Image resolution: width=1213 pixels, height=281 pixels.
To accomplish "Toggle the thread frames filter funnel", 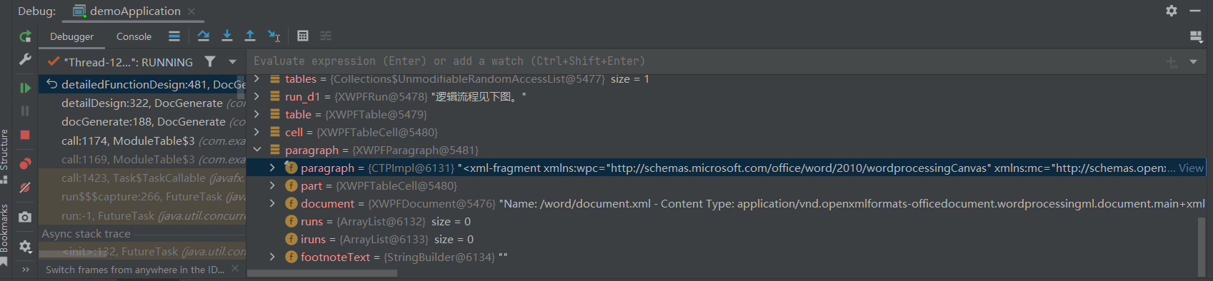I will (x=210, y=62).
